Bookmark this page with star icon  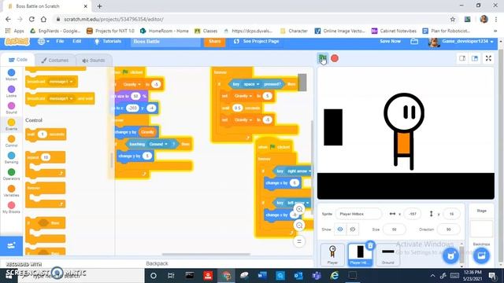[453, 19]
